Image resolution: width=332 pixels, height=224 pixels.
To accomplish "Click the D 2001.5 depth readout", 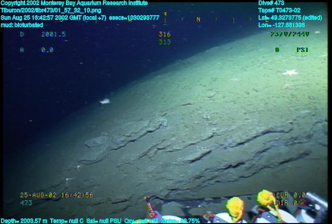I will (43, 35).
